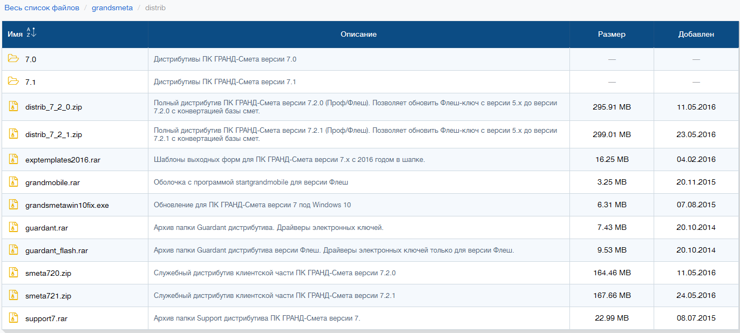Click description 'Архив папки Support дистрибутива'
The width and height of the screenshot is (740, 333).
coord(257,318)
